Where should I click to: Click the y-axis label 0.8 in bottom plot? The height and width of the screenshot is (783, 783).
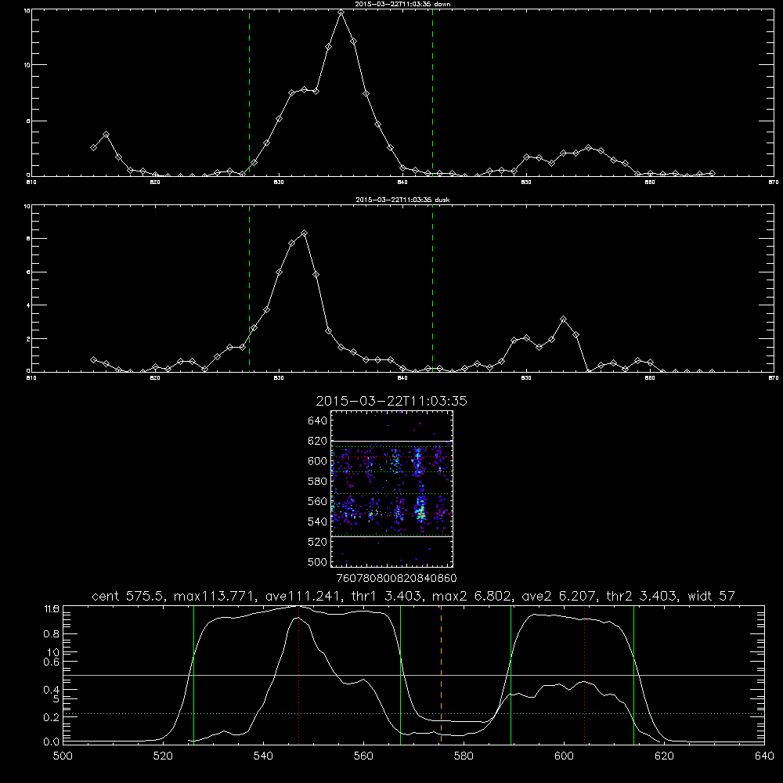(x=52, y=634)
